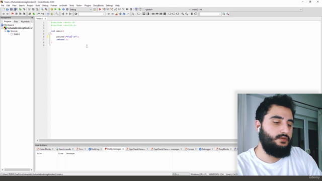The image size is (322, 181).
Task: Select main.c in the project tree
Action: click(17, 34)
